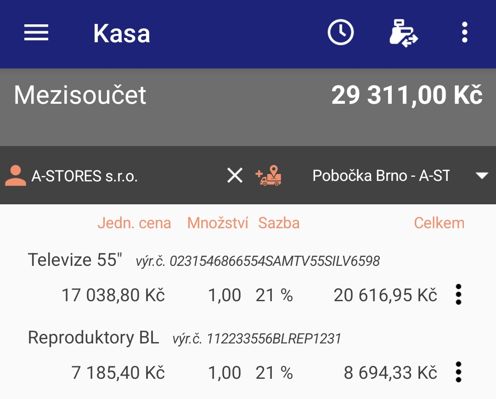Tap the cash register transfer icon
Image resolution: width=496 pixels, height=399 pixels.
click(403, 33)
